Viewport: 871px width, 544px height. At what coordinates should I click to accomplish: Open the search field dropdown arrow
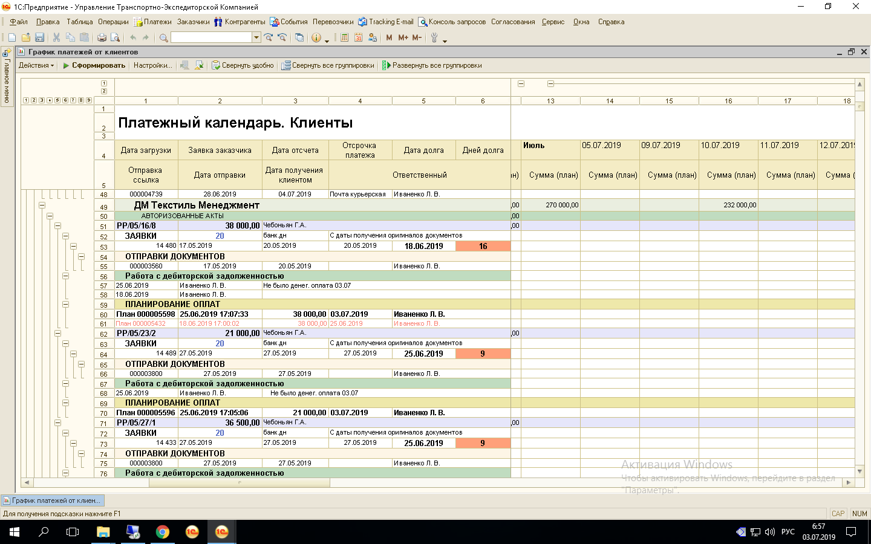pos(256,37)
